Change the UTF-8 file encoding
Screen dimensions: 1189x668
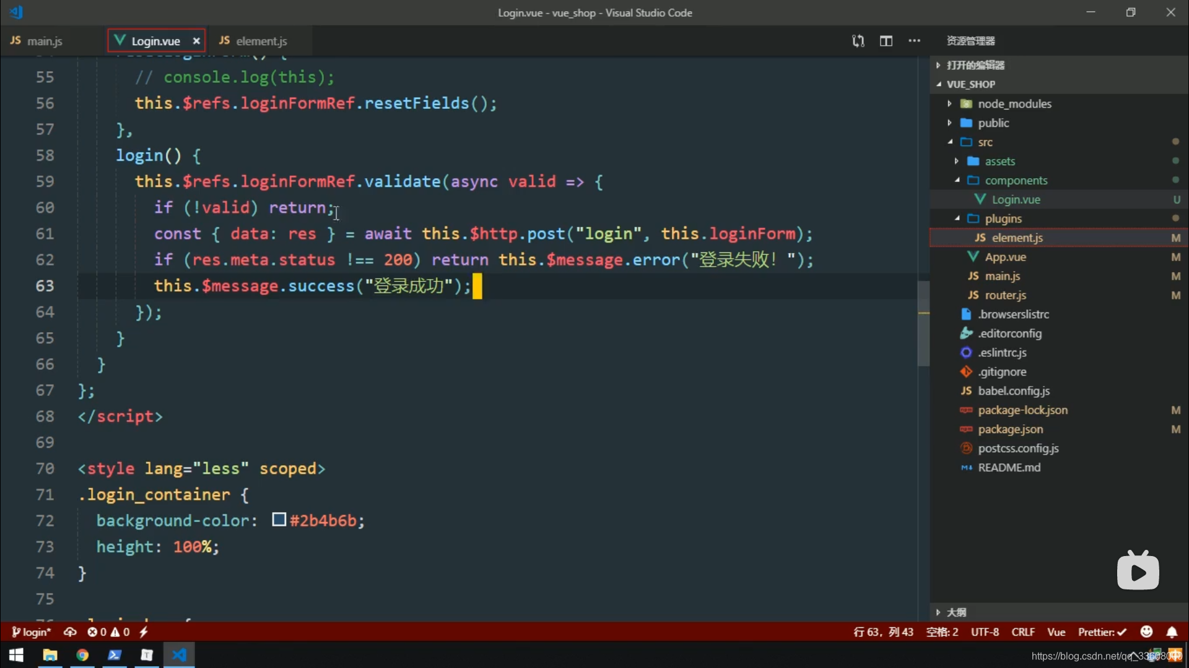pos(985,632)
